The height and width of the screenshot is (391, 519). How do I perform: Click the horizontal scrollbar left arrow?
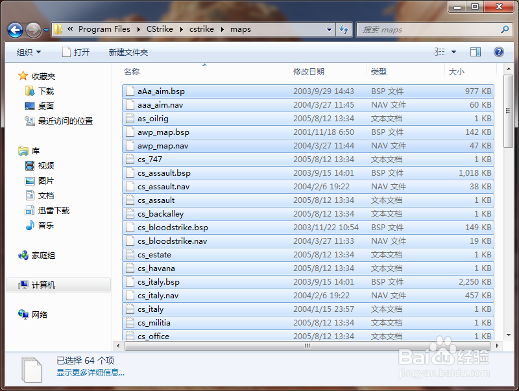pyautogui.click(x=118, y=346)
